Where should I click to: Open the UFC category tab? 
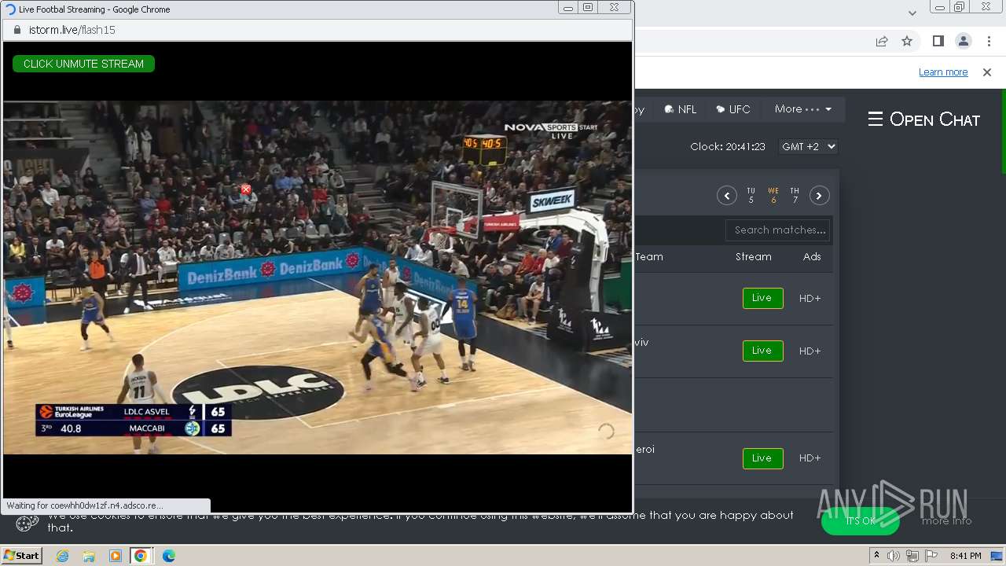(x=733, y=109)
